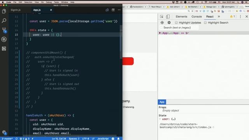The width and height of the screenshot is (249, 140).
Task: Open the Tasks menu
Action: click(56, 2)
